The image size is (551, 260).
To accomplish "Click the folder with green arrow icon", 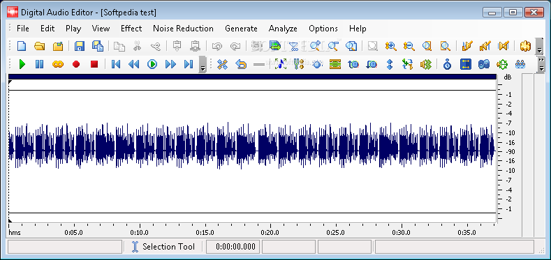I will tap(58, 46).
